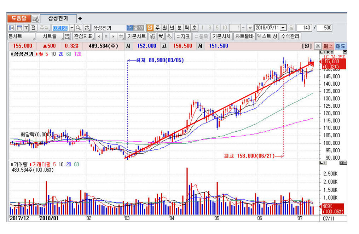Click the chart icon next to 도움말
This screenshot has width=359, height=234.
click(x=35, y=19)
